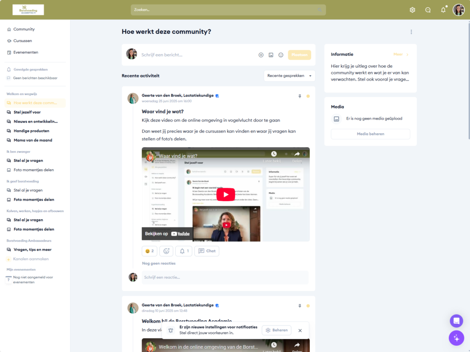Expand 'Meer' in the Informatie panel

(x=401, y=55)
